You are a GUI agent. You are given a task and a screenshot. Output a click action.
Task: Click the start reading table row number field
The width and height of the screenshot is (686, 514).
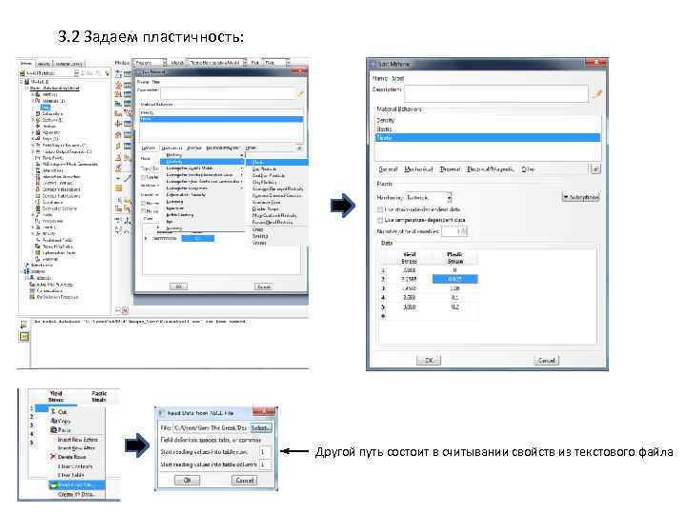264,452
